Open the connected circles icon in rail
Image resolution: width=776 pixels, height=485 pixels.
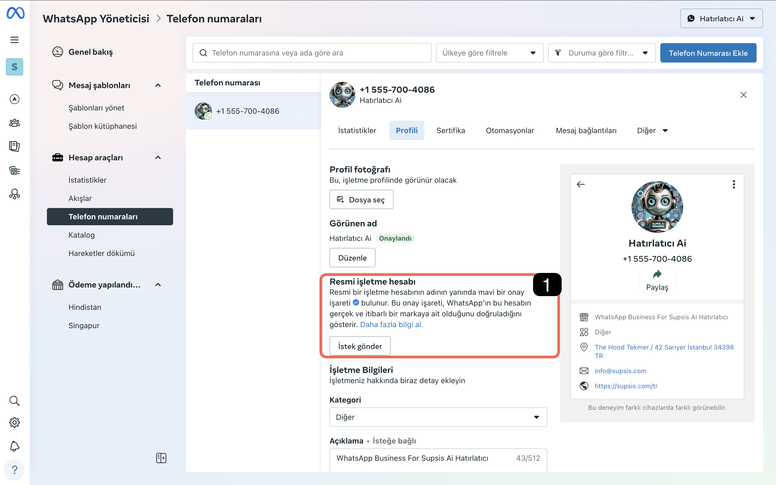pos(15,194)
